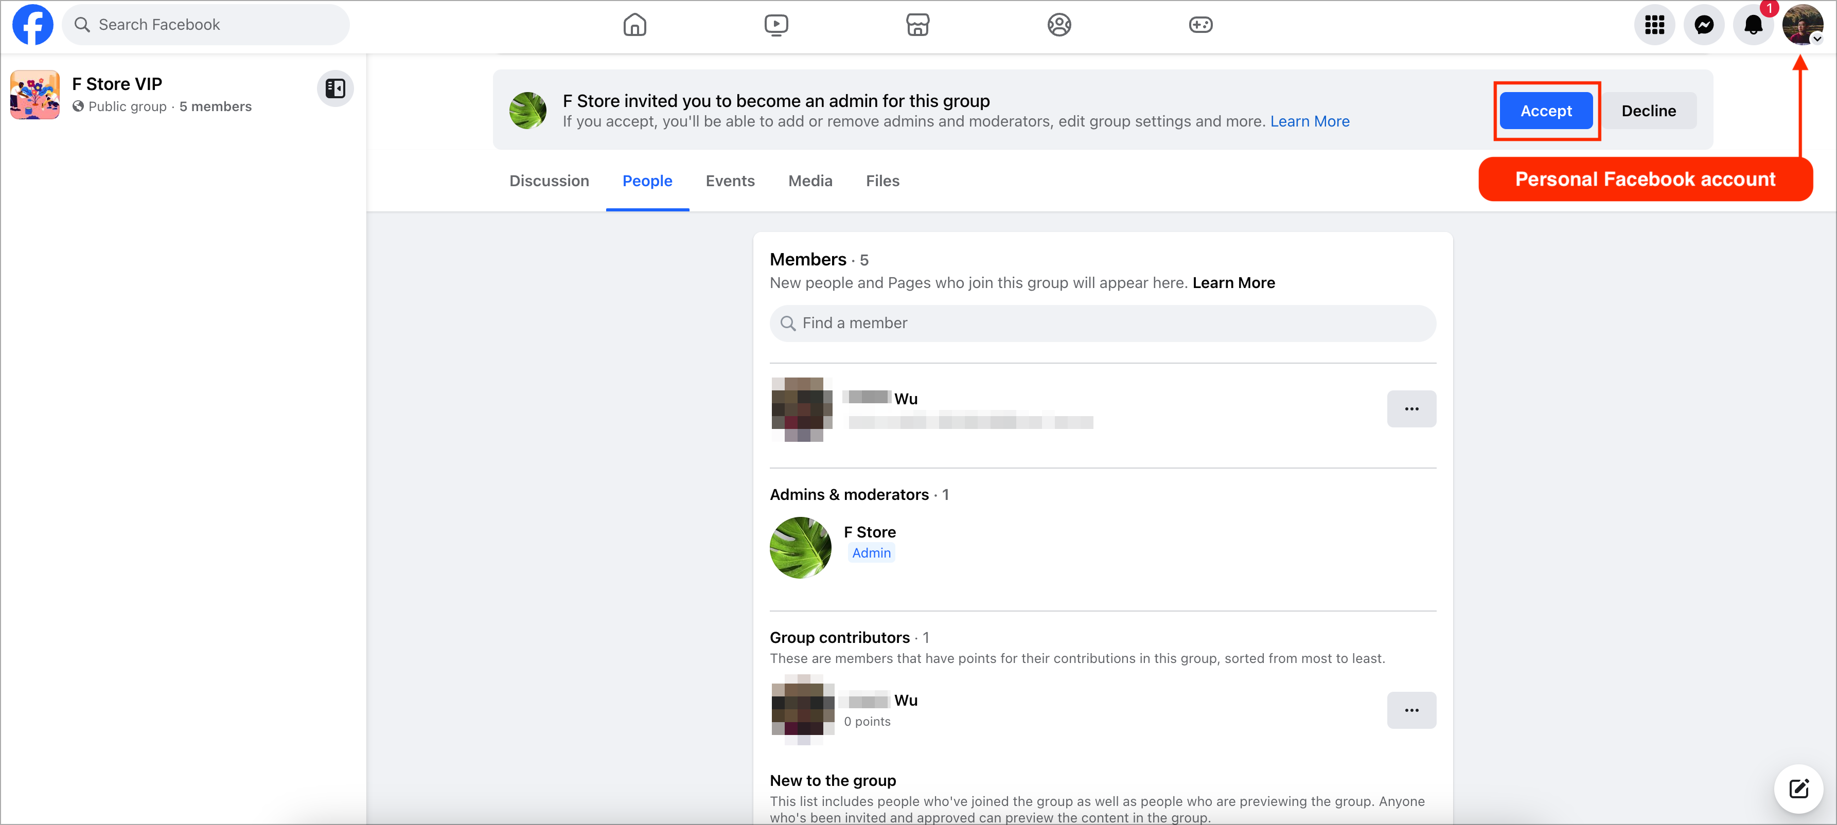Click the Facebook logo
The image size is (1837, 825).
pos(33,25)
